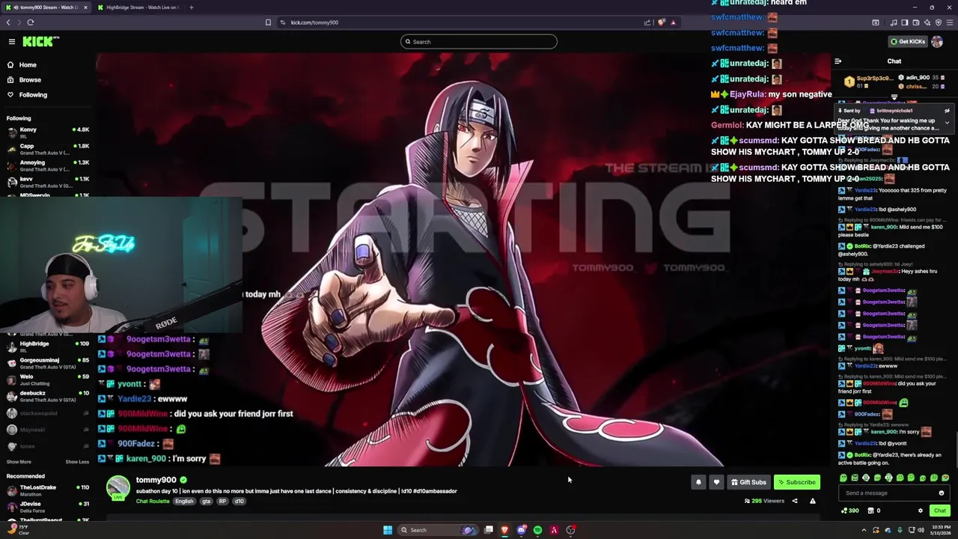The width and height of the screenshot is (958, 539).
Task: Click browser share icon in address bar
Action: click(647, 22)
